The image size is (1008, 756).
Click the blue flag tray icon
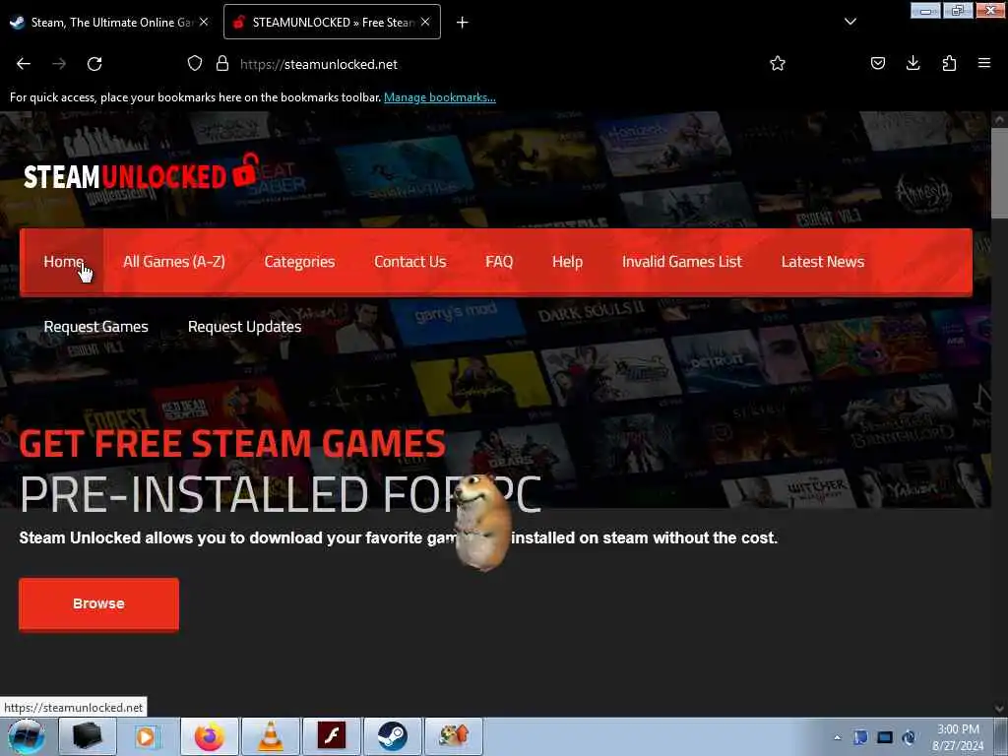point(860,737)
